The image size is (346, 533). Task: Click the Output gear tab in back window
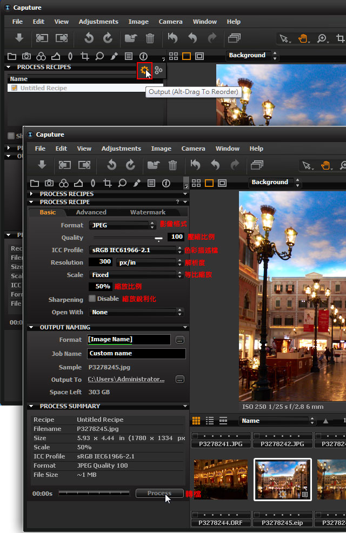144,71
